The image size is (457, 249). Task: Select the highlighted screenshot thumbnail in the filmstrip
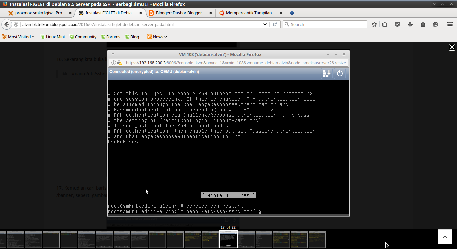(x=228, y=239)
